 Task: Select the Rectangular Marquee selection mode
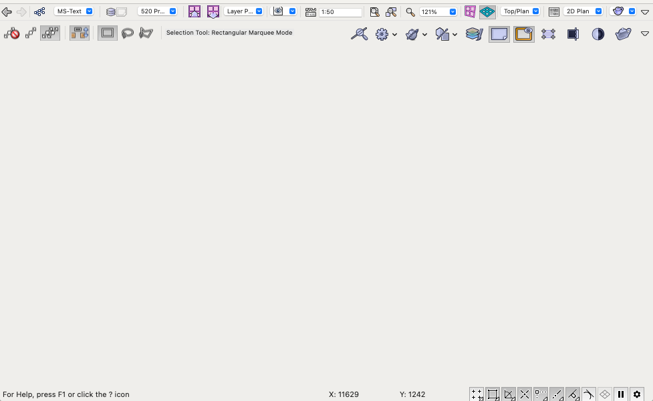point(108,33)
